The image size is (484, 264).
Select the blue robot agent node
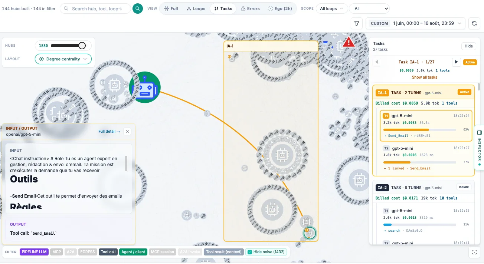pyautogui.click(x=145, y=87)
